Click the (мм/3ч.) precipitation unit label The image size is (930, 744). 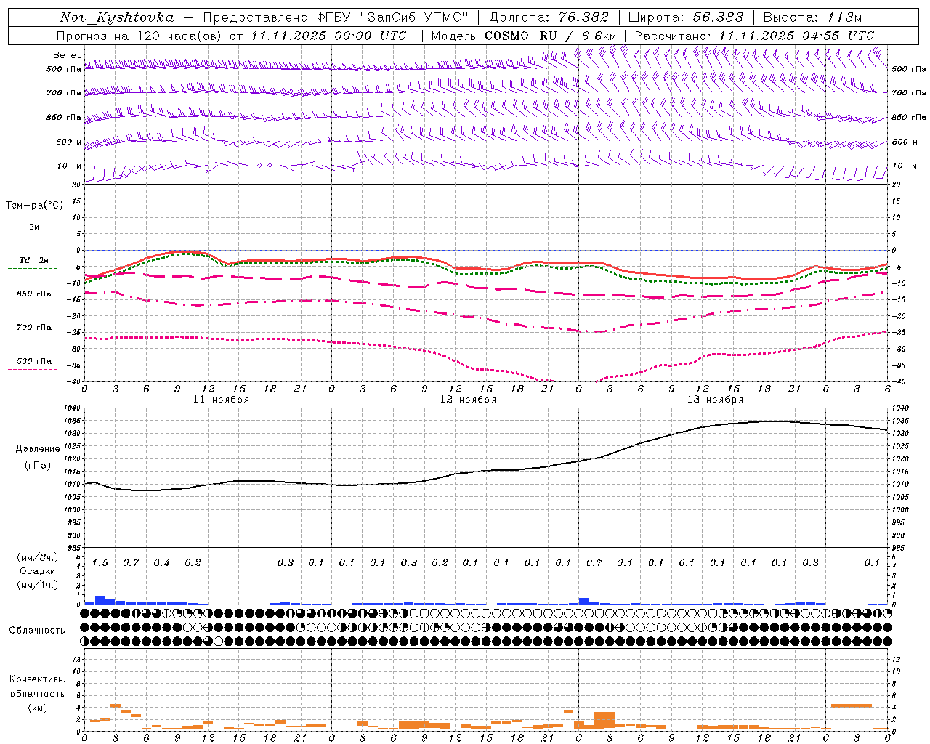click(x=37, y=557)
